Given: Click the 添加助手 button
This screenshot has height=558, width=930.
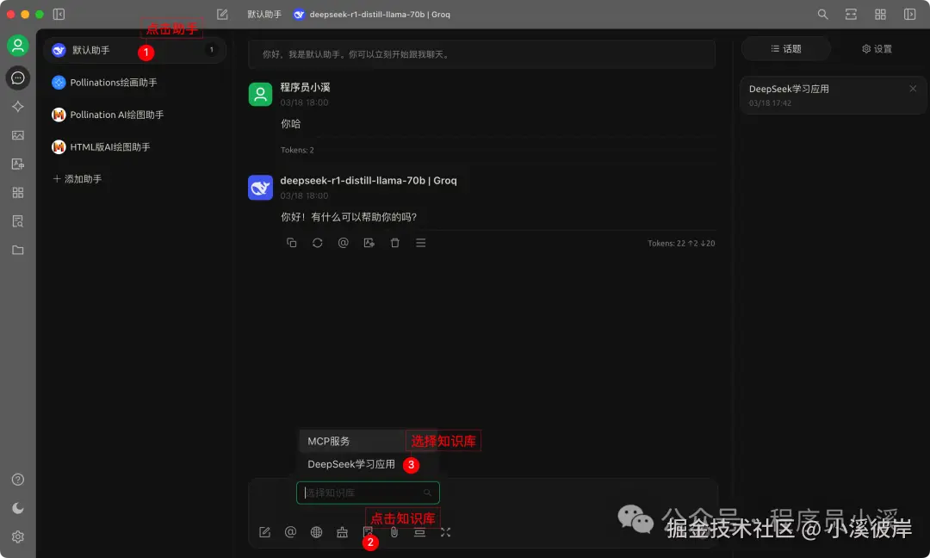Looking at the screenshot, I should (77, 178).
